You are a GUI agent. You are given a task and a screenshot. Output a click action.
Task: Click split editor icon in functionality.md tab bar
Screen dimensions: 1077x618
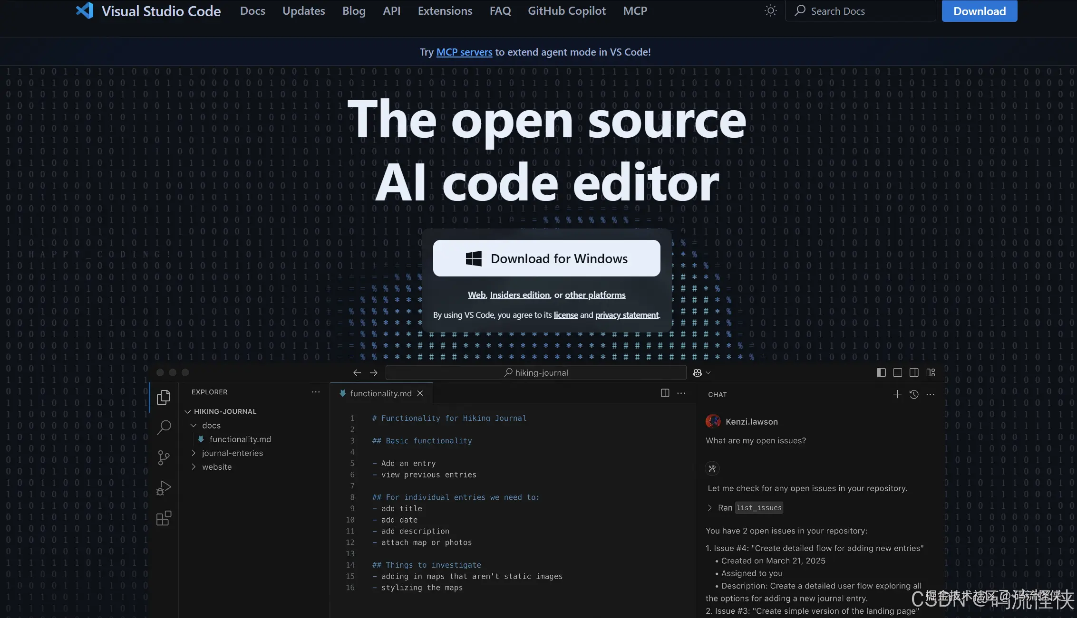(x=665, y=393)
